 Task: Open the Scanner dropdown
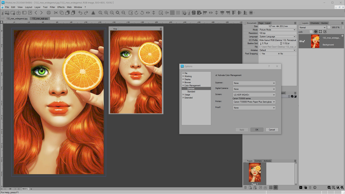pos(254,83)
